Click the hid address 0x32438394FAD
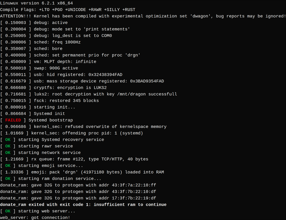 click(105, 75)
